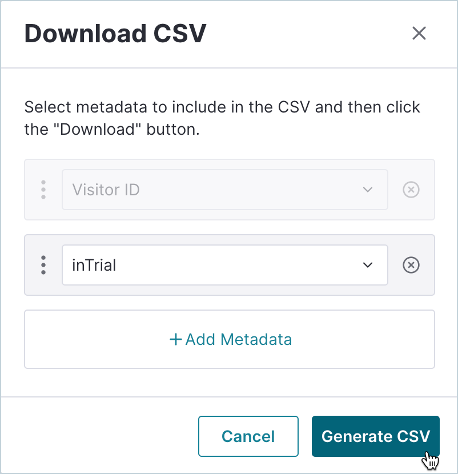
Task: Click Generate CSV
Action: 375,436
